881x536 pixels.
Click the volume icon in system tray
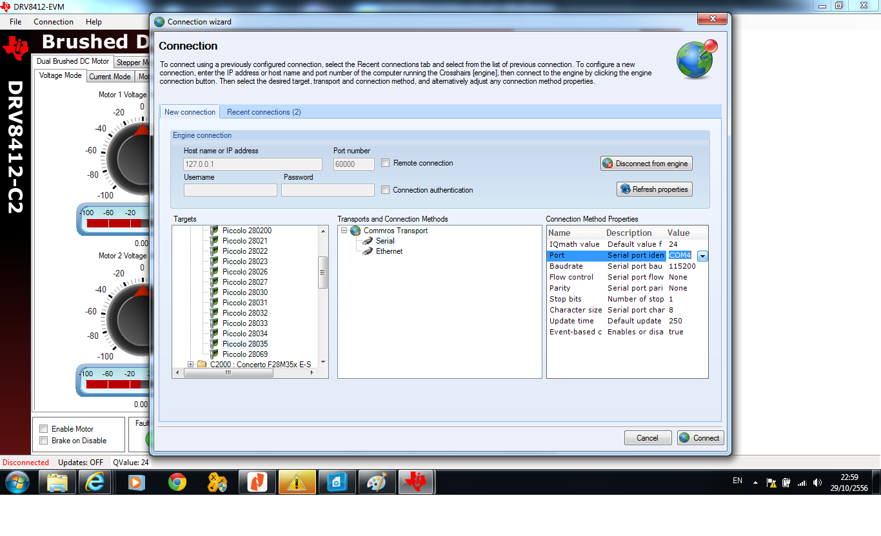[x=818, y=482]
